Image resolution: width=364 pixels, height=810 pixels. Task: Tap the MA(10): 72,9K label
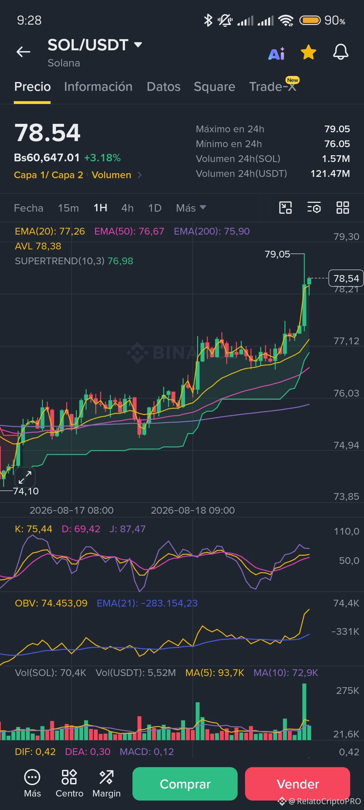point(286,673)
